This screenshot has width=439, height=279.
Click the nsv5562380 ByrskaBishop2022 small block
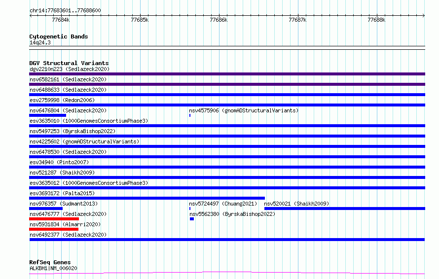click(192, 219)
